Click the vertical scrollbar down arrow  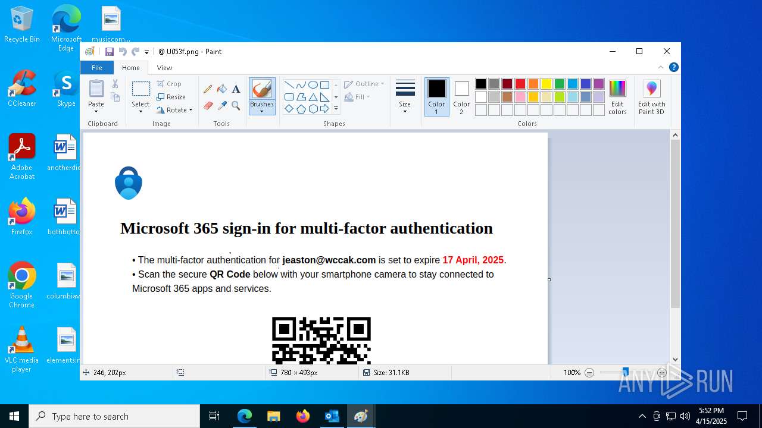coord(675,359)
